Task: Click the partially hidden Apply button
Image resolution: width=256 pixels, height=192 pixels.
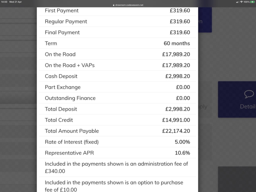Action: point(202,107)
